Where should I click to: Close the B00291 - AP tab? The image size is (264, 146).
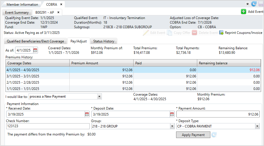(59, 12)
